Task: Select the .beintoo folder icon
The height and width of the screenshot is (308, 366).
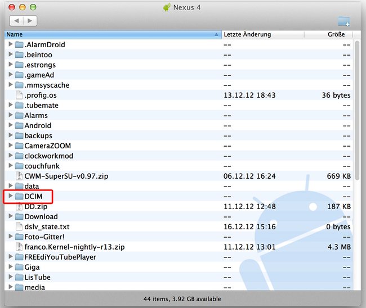Action: click(19, 55)
